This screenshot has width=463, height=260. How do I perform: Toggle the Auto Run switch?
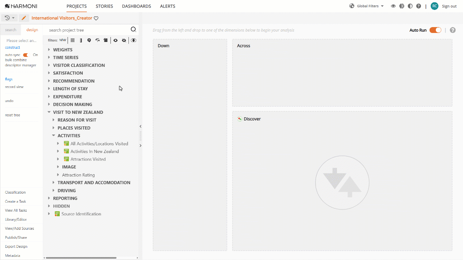tap(435, 30)
